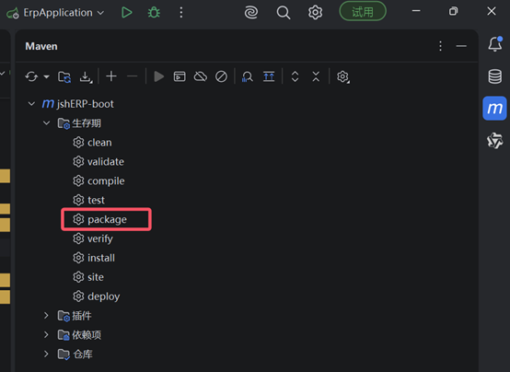
Task: Collapse the jshERP-boot project node
Action: click(31, 104)
